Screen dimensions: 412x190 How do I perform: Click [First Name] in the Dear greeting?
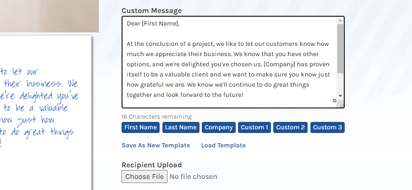pyautogui.click(x=160, y=24)
